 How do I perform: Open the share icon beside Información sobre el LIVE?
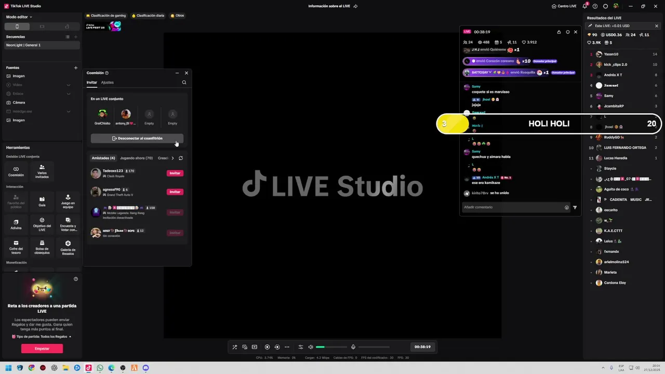pyautogui.click(x=355, y=6)
